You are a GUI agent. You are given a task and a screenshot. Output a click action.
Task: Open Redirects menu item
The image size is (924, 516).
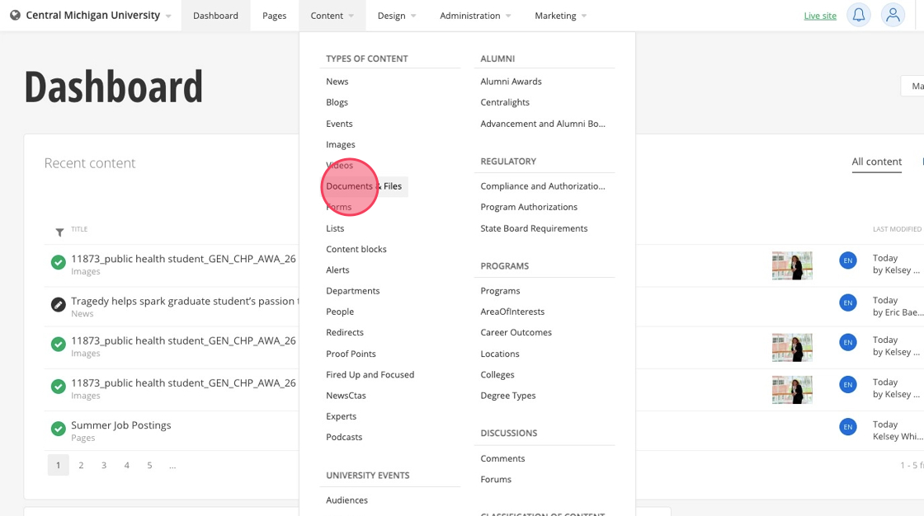point(345,332)
